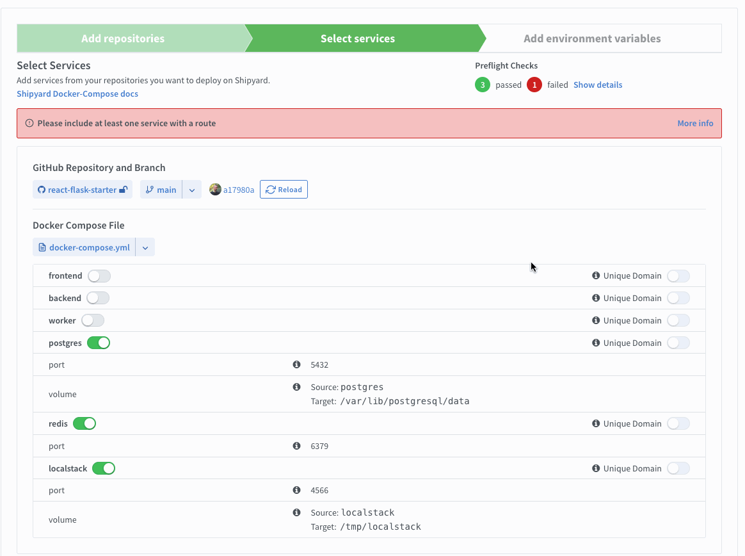Viewport: 745px width, 556px height.
Task: Click the GitHub icon beside react-flask-starter
Action: (x=42, y=190)
